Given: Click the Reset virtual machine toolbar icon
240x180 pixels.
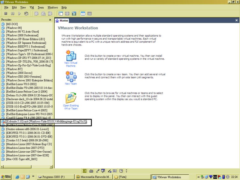Looking at the screenshot, I should [26, 13].
